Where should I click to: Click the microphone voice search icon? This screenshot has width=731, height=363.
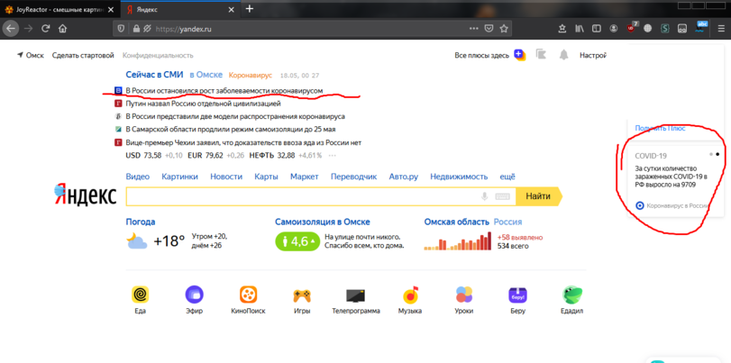click(x=484, y=196)
